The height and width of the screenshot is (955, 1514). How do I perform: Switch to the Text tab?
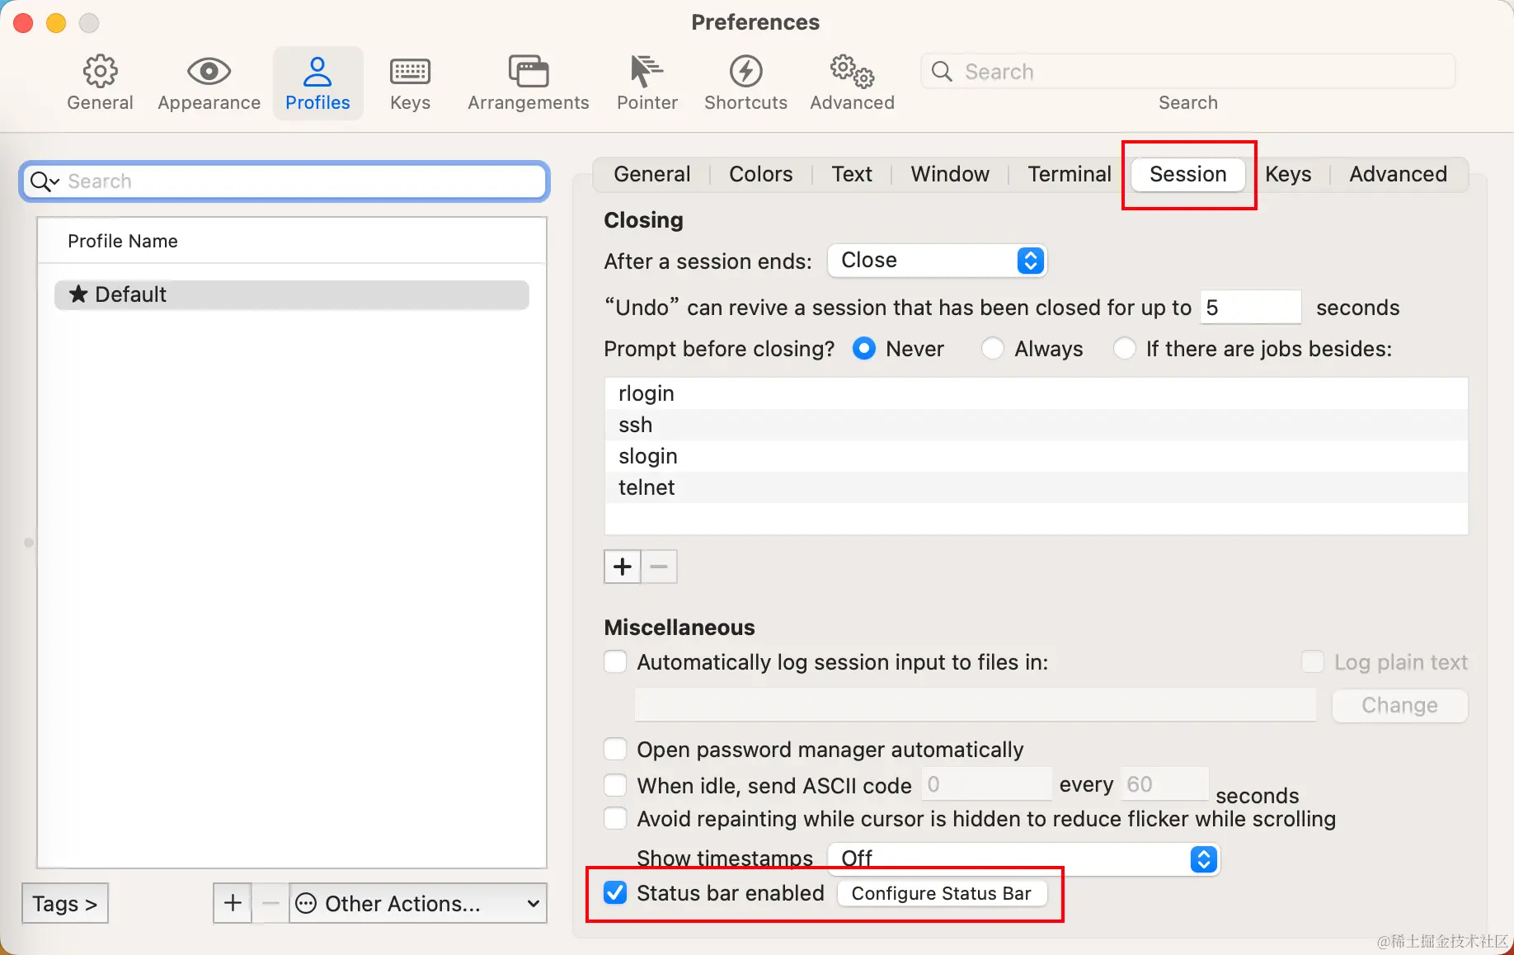click(x=852, y=174)
